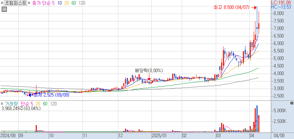
Task: Click the 프럼파스트 stock name button
Action: [x=15, y=3]
